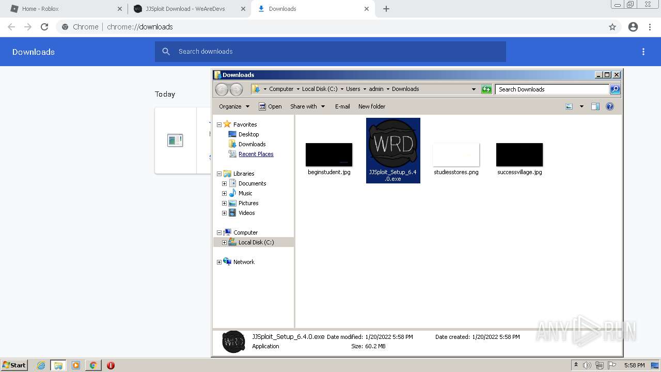Switch to JJSploit Download - WeAreDevs tab
This screenshot has height=372, width=661.
tap(190, 9)
